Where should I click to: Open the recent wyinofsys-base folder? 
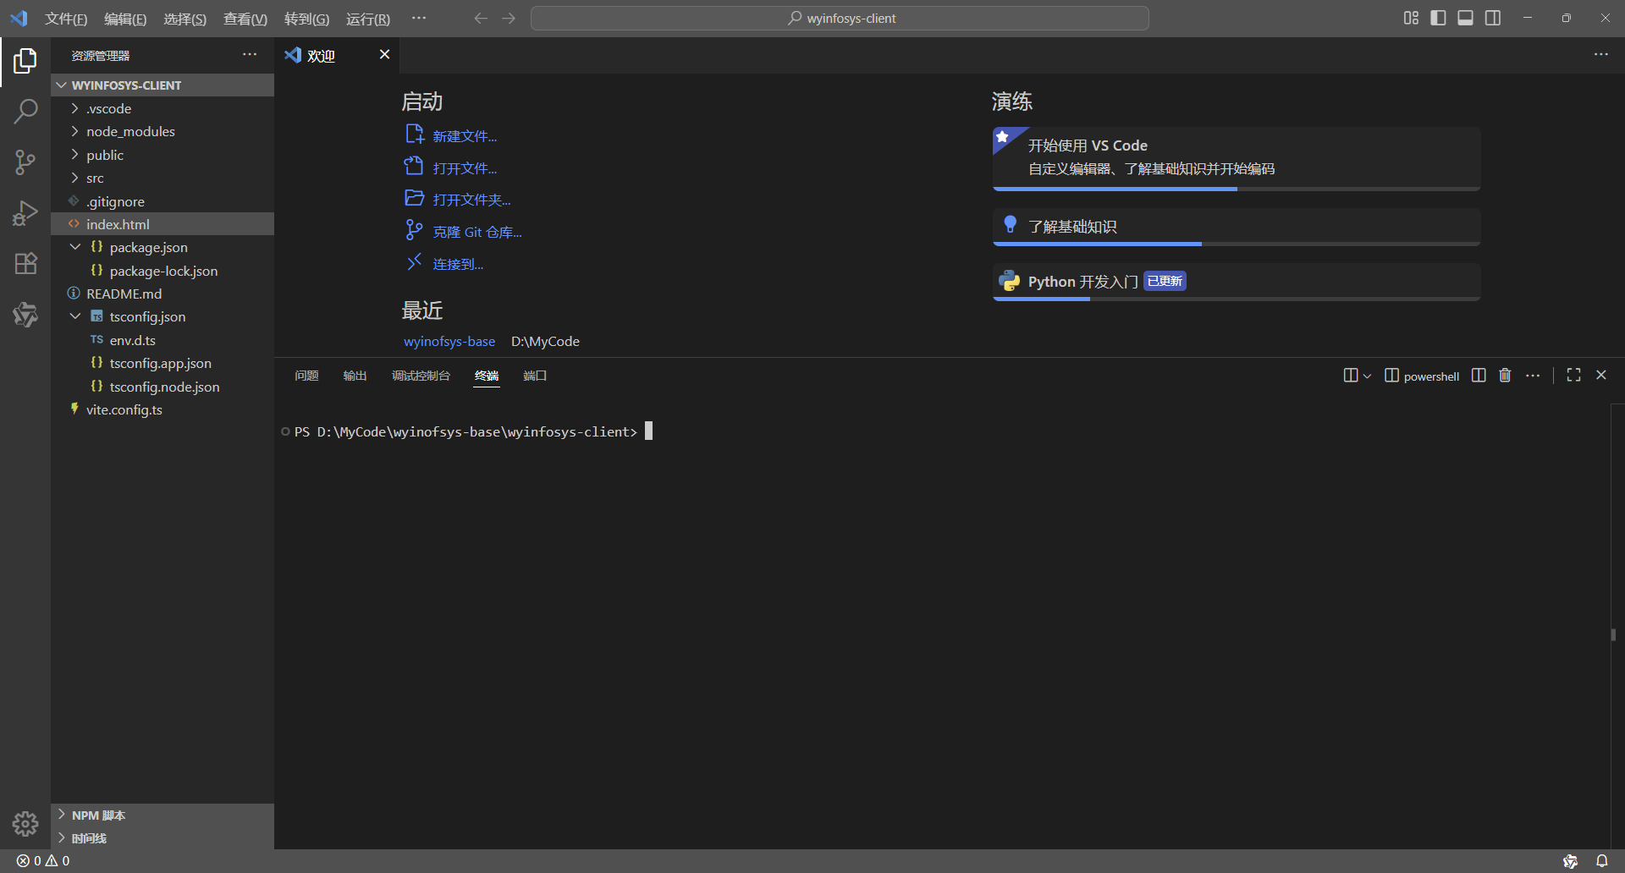pos(449,342)
